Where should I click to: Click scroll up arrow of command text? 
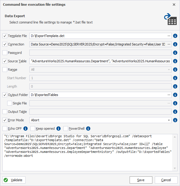click(x=175, y=137)
